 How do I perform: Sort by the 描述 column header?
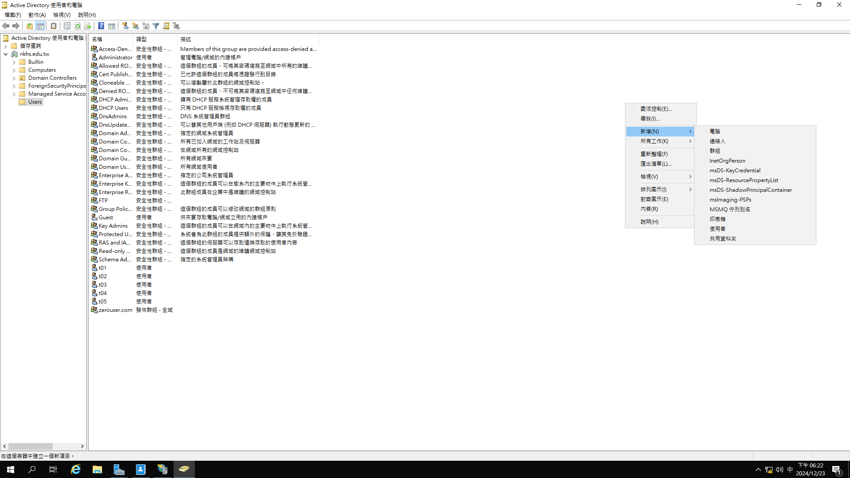click(x=248, y=39)
